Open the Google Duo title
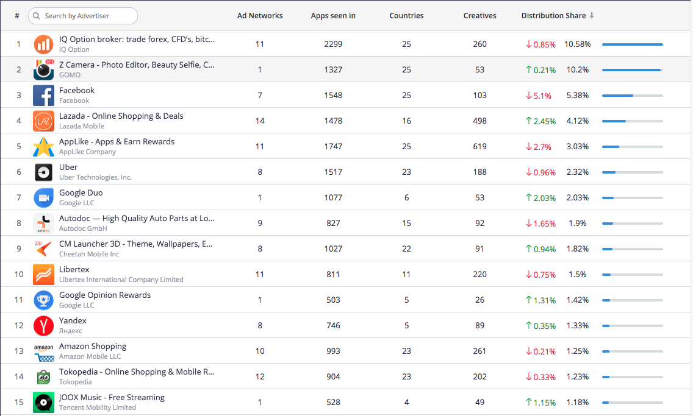 pos(81,193)
